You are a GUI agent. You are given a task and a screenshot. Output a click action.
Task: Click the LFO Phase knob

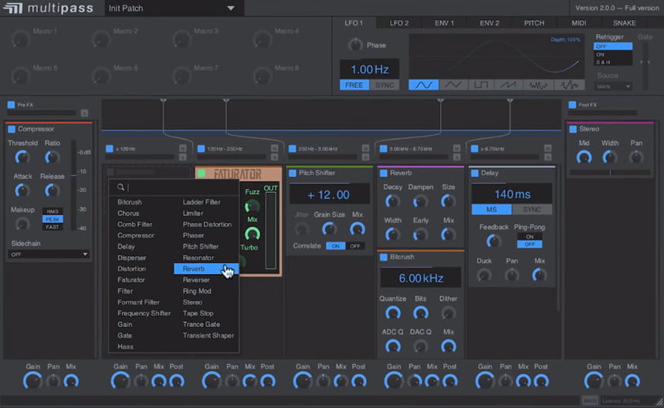click(x=355, y=45)
